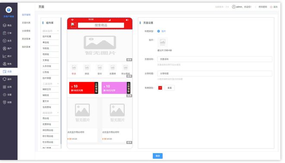This screenshot has width=285, height=163.
Task: Select the 图片 title type radio button
Action: click(158, 31)
